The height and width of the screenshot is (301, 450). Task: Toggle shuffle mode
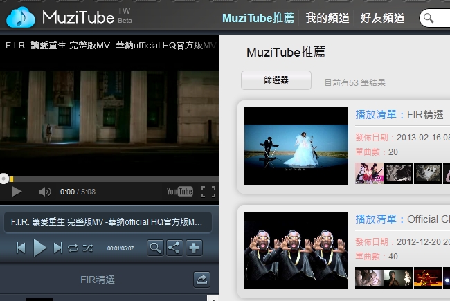88,248
